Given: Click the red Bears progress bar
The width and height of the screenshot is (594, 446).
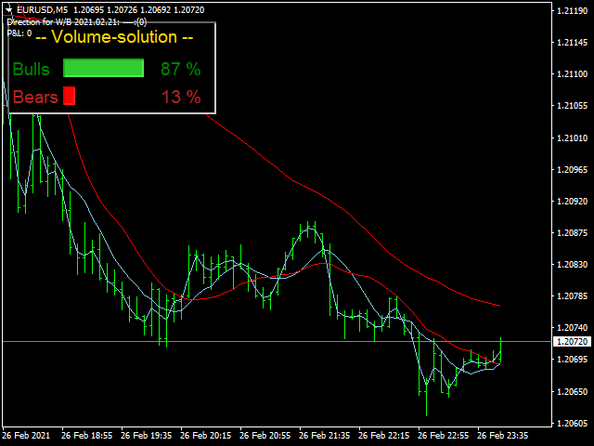Looking at the screenshot, I should pyautogui.click(x=69, y=96).
